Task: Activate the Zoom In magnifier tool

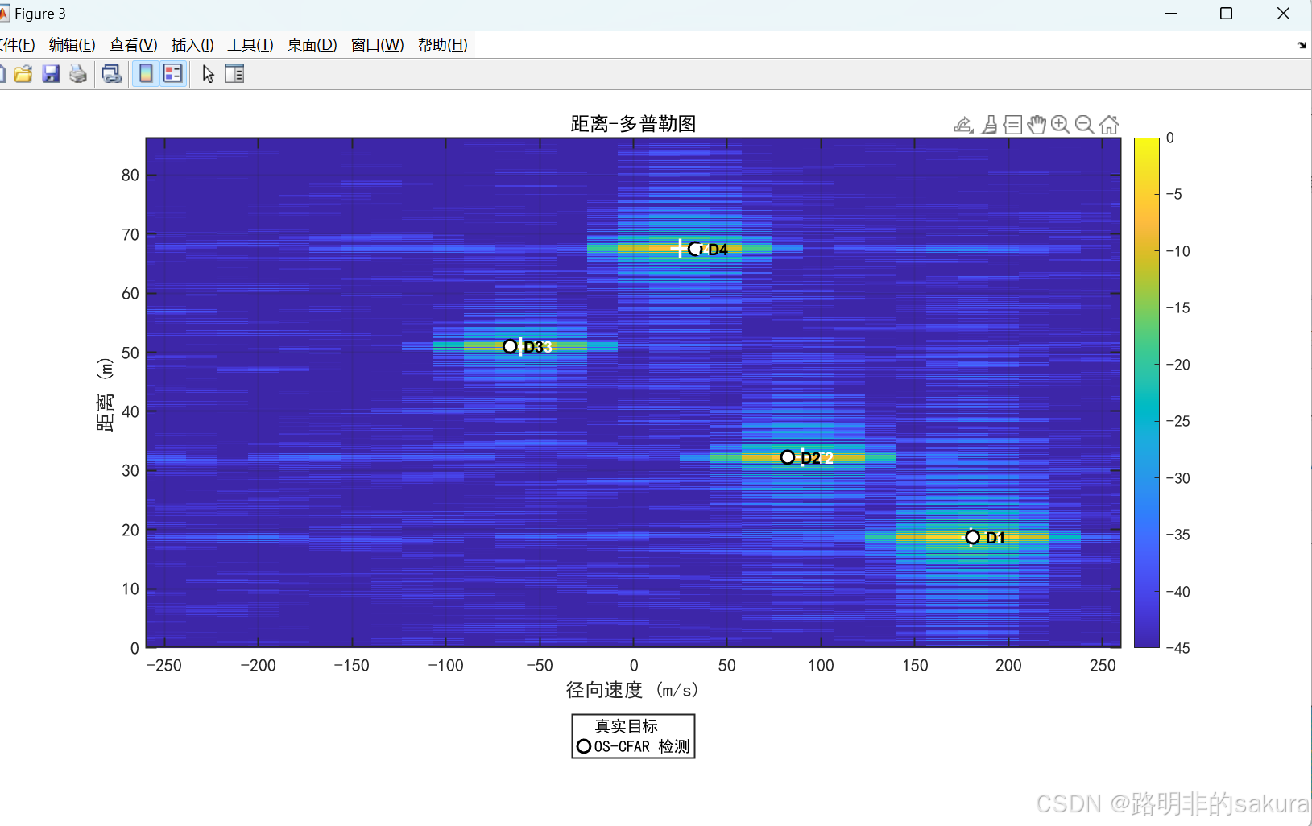Action: pyautogui.click(x=1061, y=125)
